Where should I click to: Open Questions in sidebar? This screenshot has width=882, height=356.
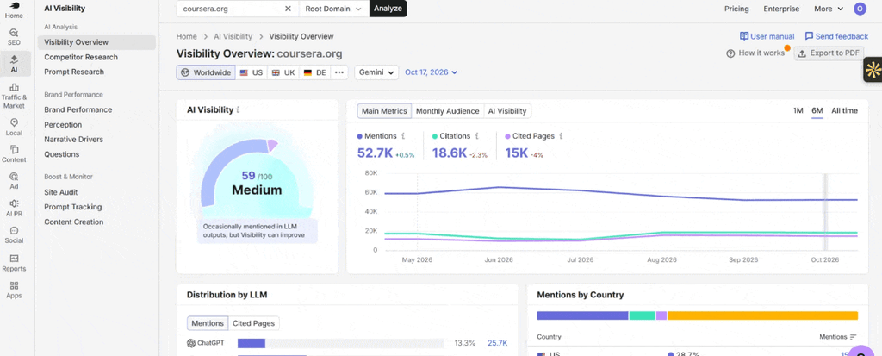(62, 154)
